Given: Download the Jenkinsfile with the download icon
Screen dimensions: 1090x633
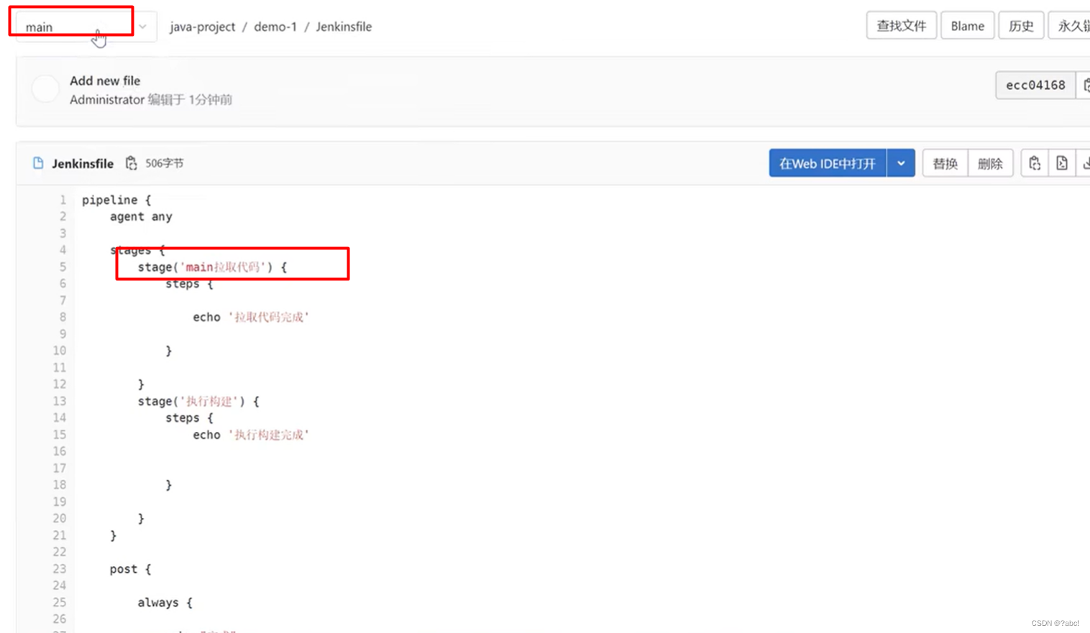Looking at the screenshot, I should (x=1086, y=163).
